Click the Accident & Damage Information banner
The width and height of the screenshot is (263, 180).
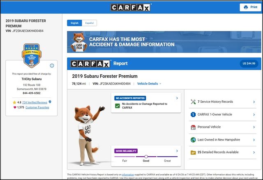(x=164, y=42)
